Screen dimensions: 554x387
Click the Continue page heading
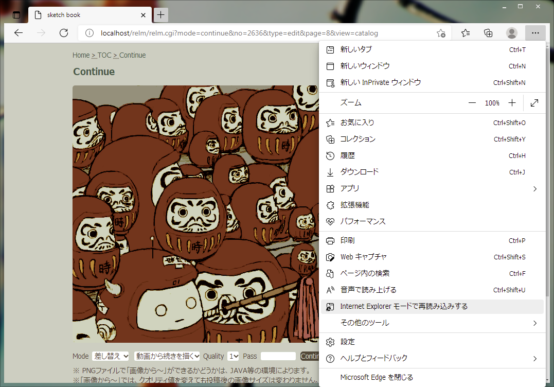(94, 72)
